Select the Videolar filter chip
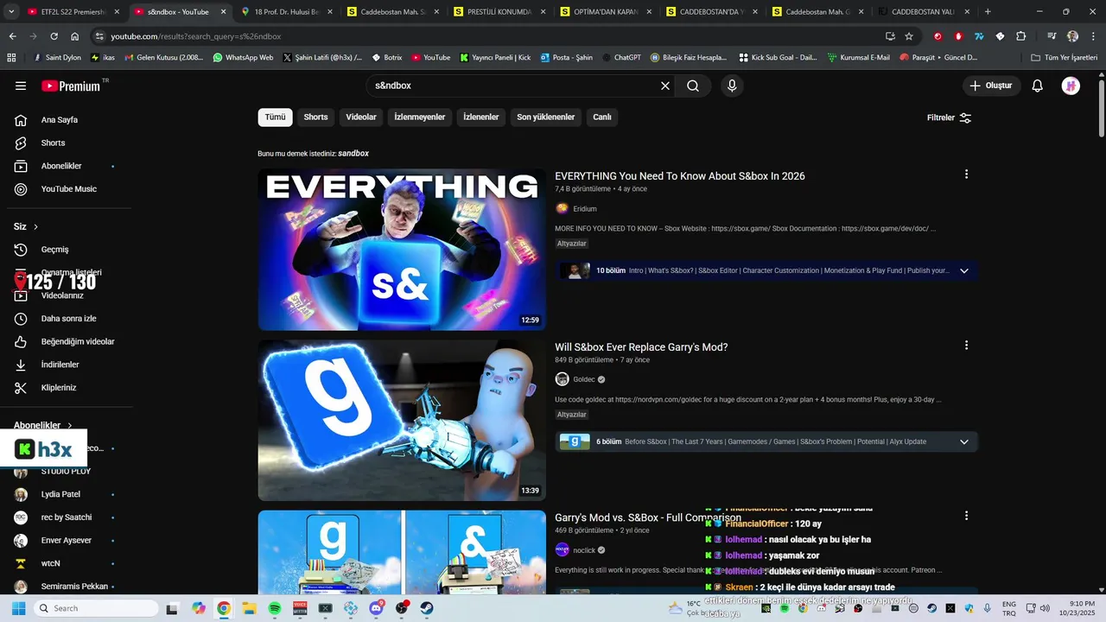The width and height of the screenshot is (1106, 622). [x=361, y=117]
